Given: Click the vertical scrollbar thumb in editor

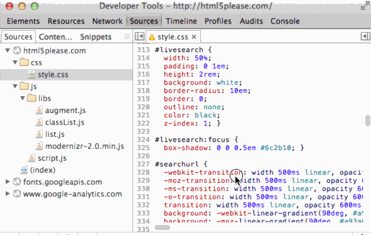Looking at the screenshot, I should [367, 121].
